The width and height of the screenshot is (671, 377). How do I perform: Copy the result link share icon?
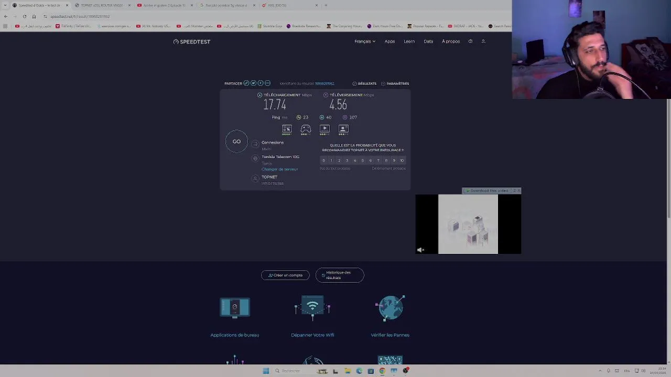246,83
